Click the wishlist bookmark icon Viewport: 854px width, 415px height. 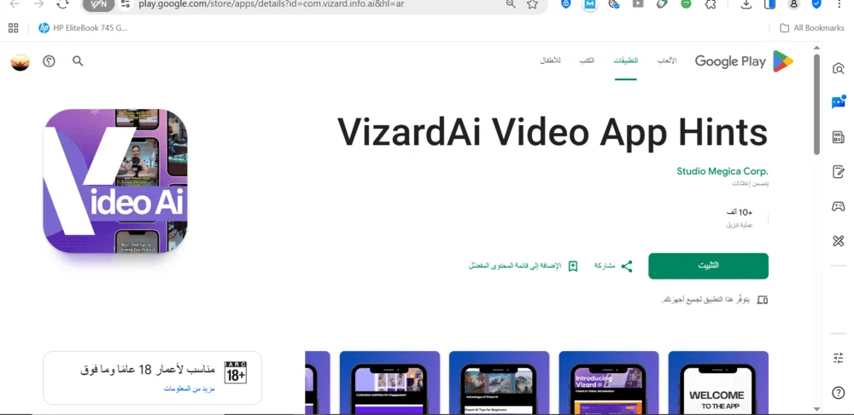tap(572, 266)
